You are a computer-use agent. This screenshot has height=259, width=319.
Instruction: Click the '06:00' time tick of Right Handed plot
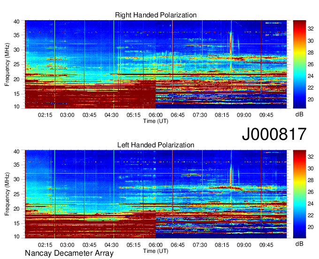tap(156, 115)
